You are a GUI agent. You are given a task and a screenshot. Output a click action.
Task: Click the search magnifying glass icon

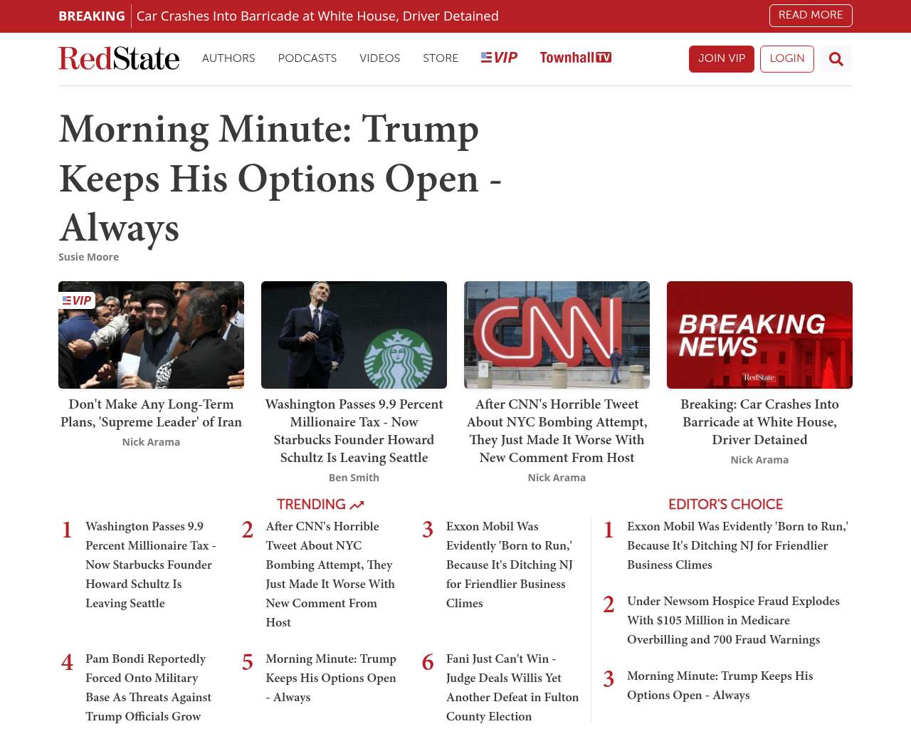pos(836,59)
